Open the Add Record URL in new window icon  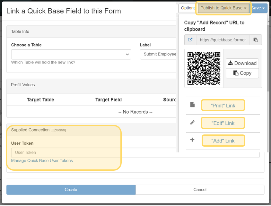190,40
